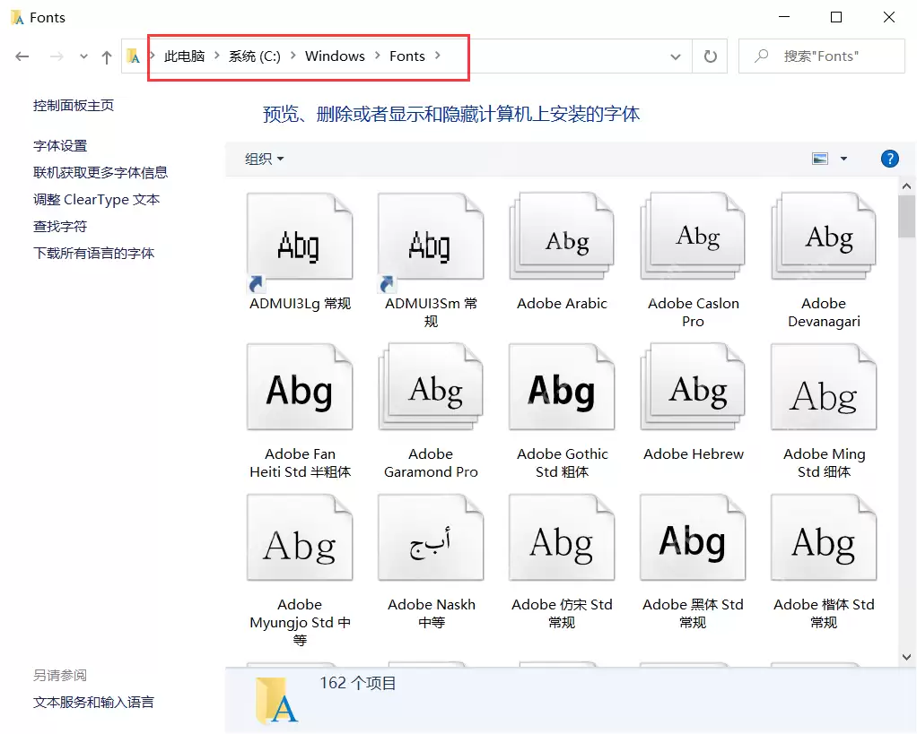Screen dimensions: 917x734
Task: Select the Adobe 黑体 Std 常规 font
Action: pyautogui.click(x=692, y=538)
